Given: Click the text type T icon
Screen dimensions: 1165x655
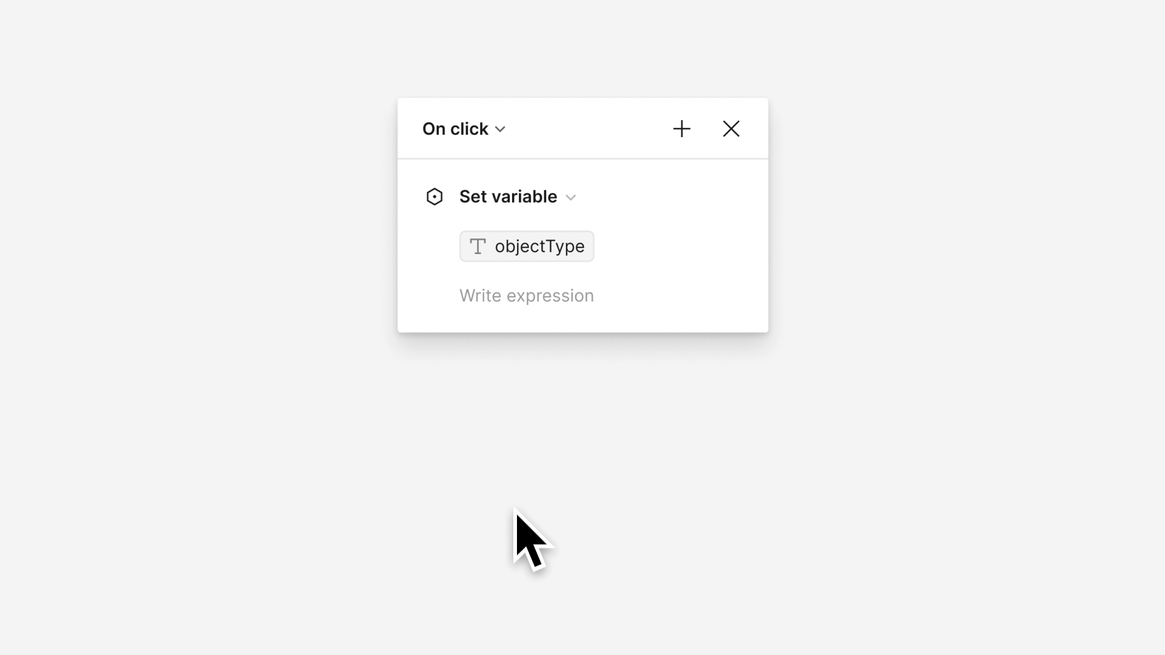Looking at the screenshot, I should point(478,246).
